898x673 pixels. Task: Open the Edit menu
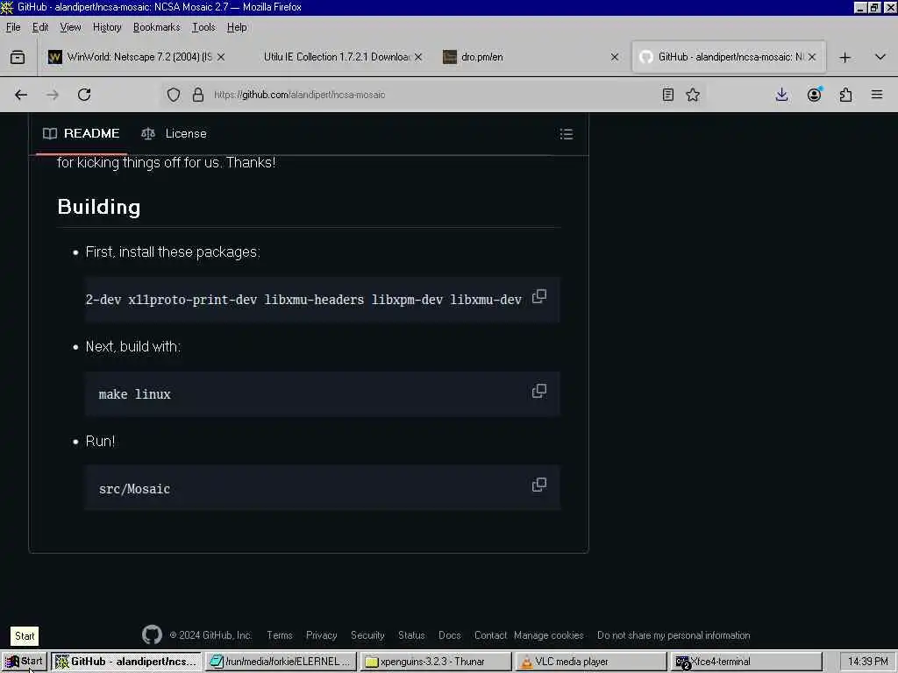point(40,27)
